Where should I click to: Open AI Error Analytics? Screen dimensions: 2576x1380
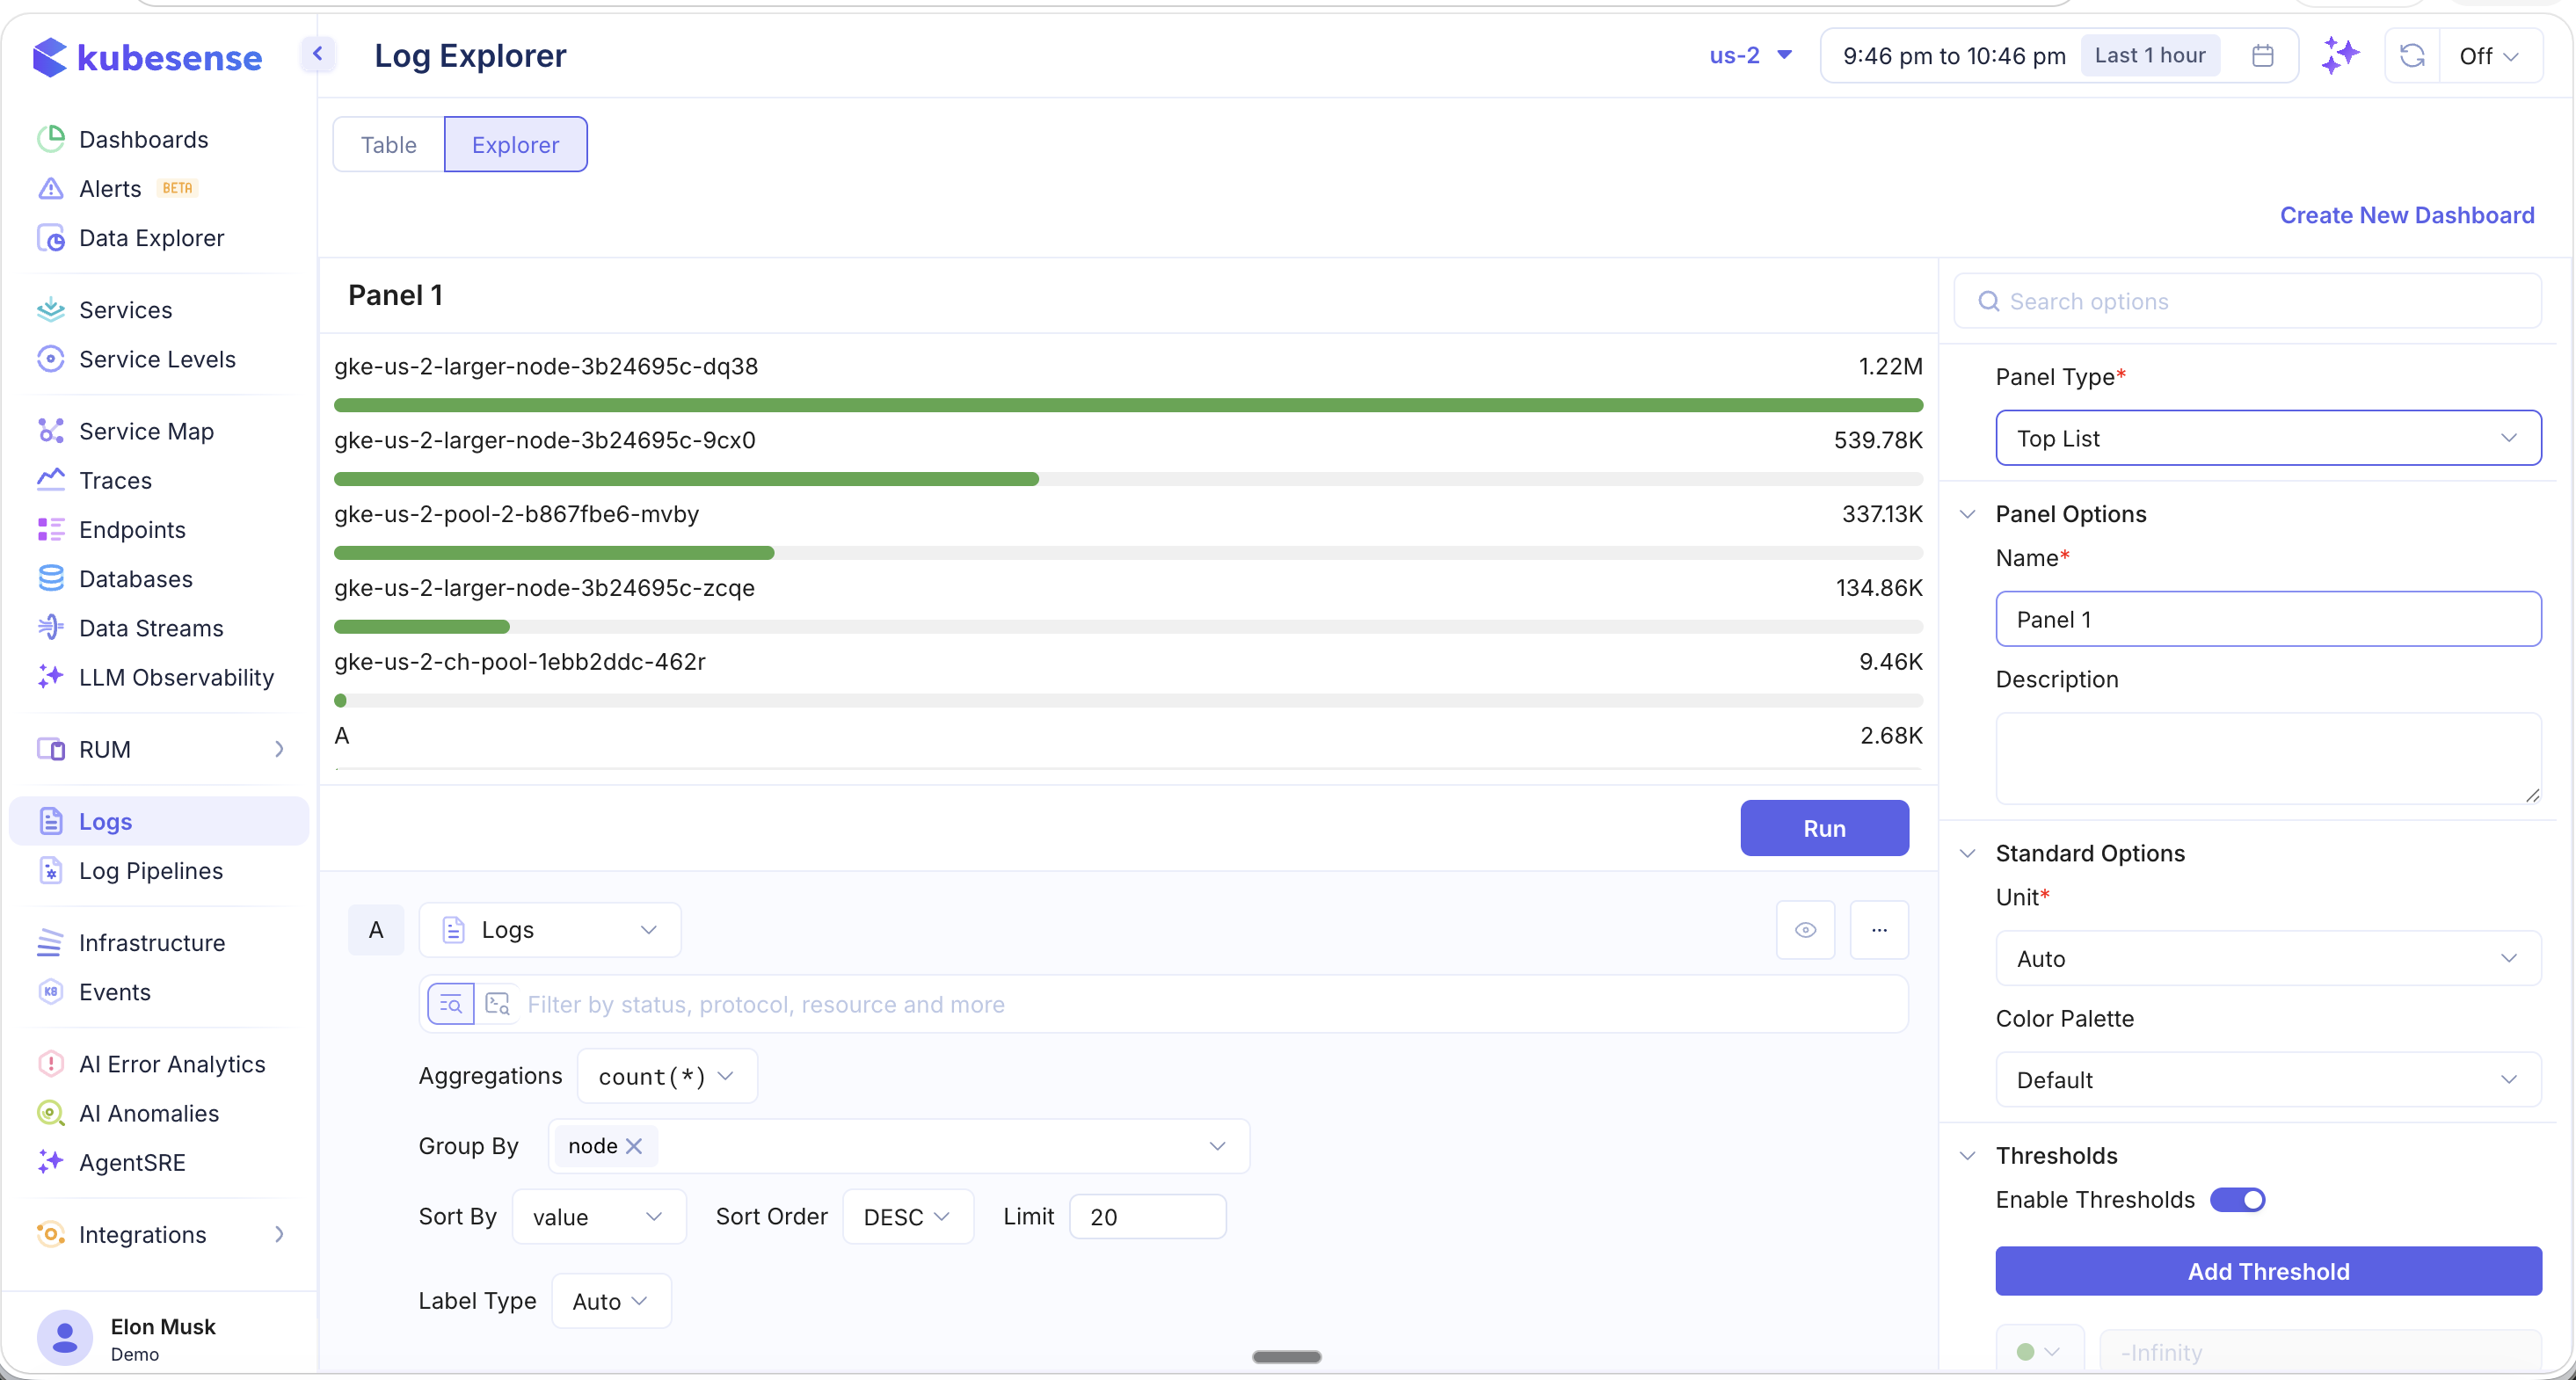(x=172, y=1064)
